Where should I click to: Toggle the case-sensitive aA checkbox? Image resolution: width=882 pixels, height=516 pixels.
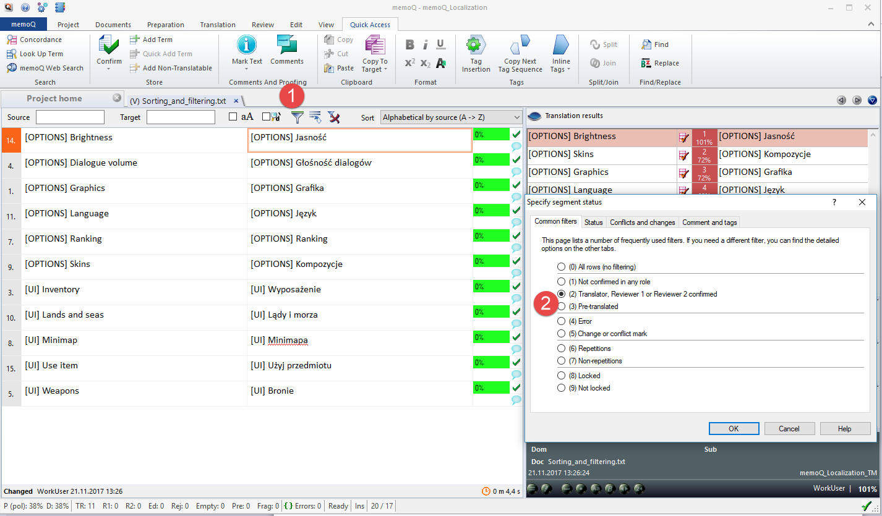233,117
